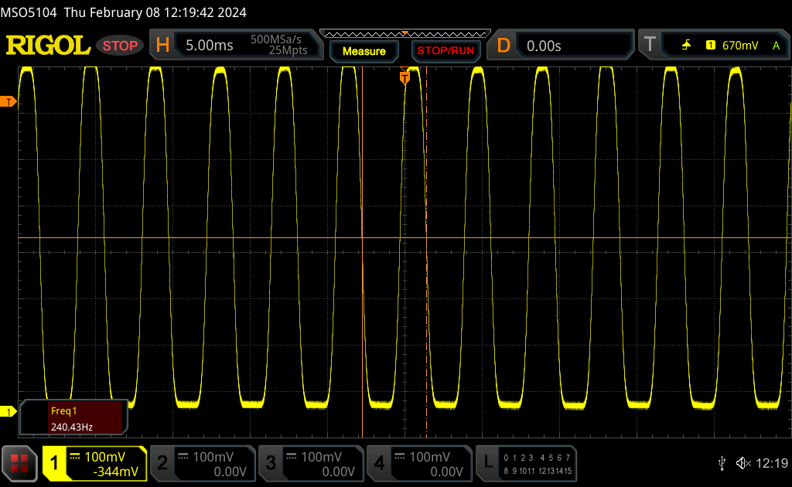792x487 pixels.
Task: Click the orange trigger position marker T at top of grid
Action: click(x=405, y=77)
